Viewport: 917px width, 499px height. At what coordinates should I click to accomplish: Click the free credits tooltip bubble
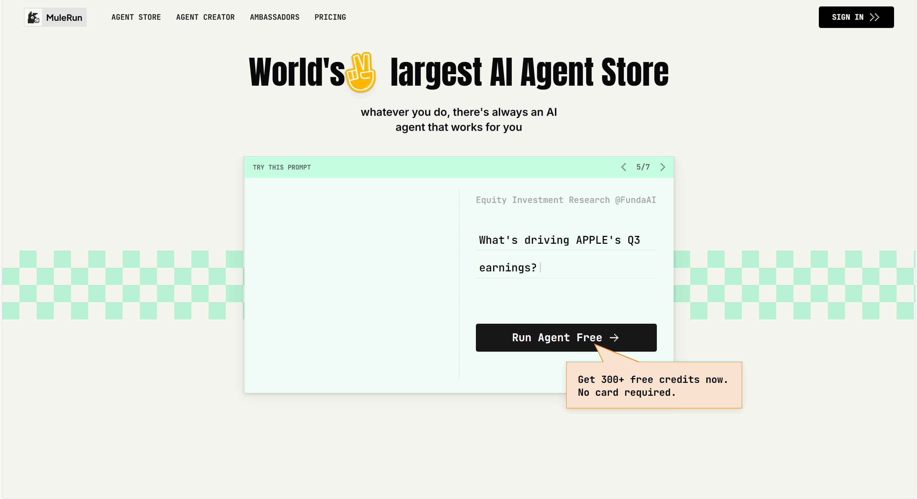click(654, 386)
